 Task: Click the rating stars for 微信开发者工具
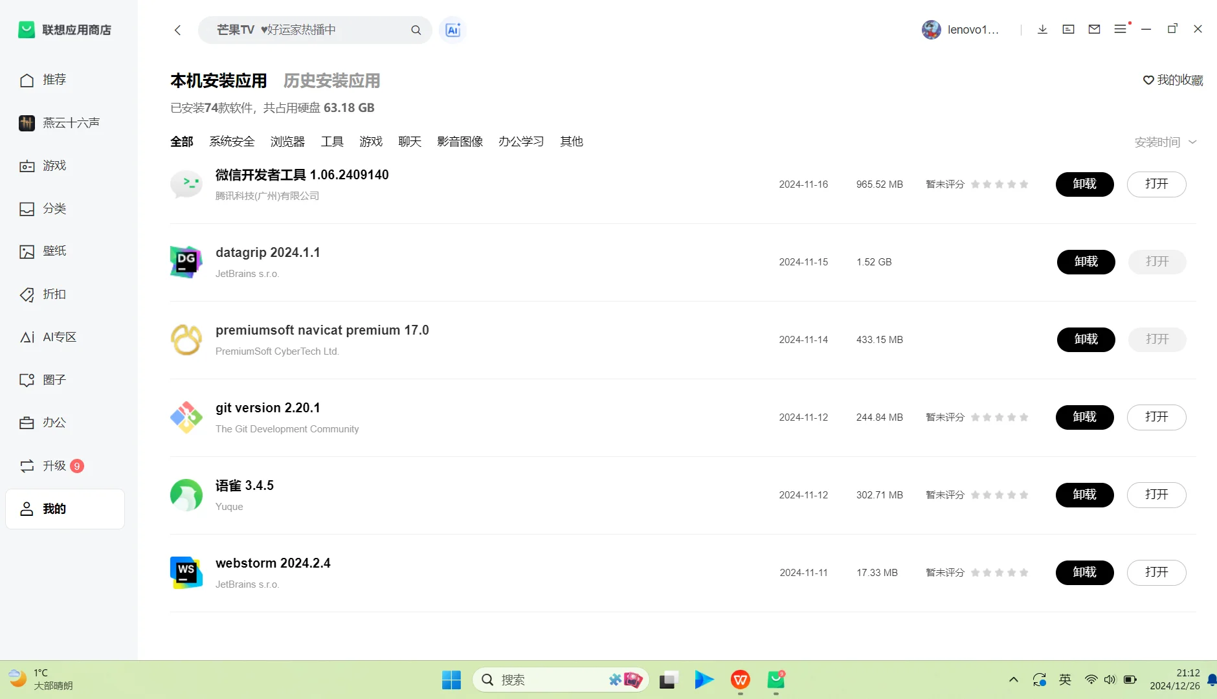coord(999,184)
